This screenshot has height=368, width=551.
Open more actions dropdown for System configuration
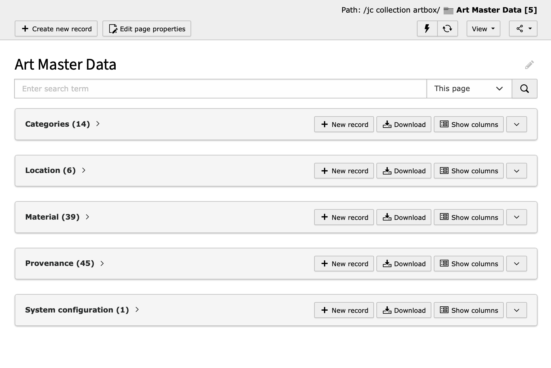(516, 310)
